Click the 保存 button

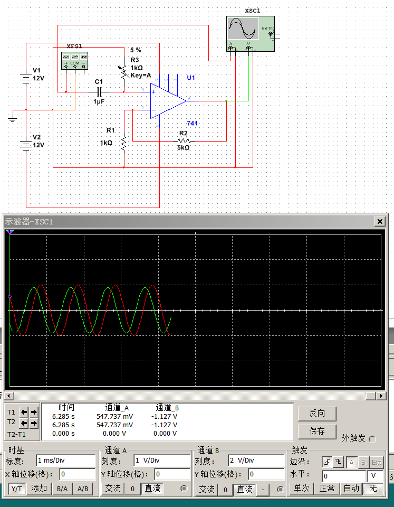[317, 431]
